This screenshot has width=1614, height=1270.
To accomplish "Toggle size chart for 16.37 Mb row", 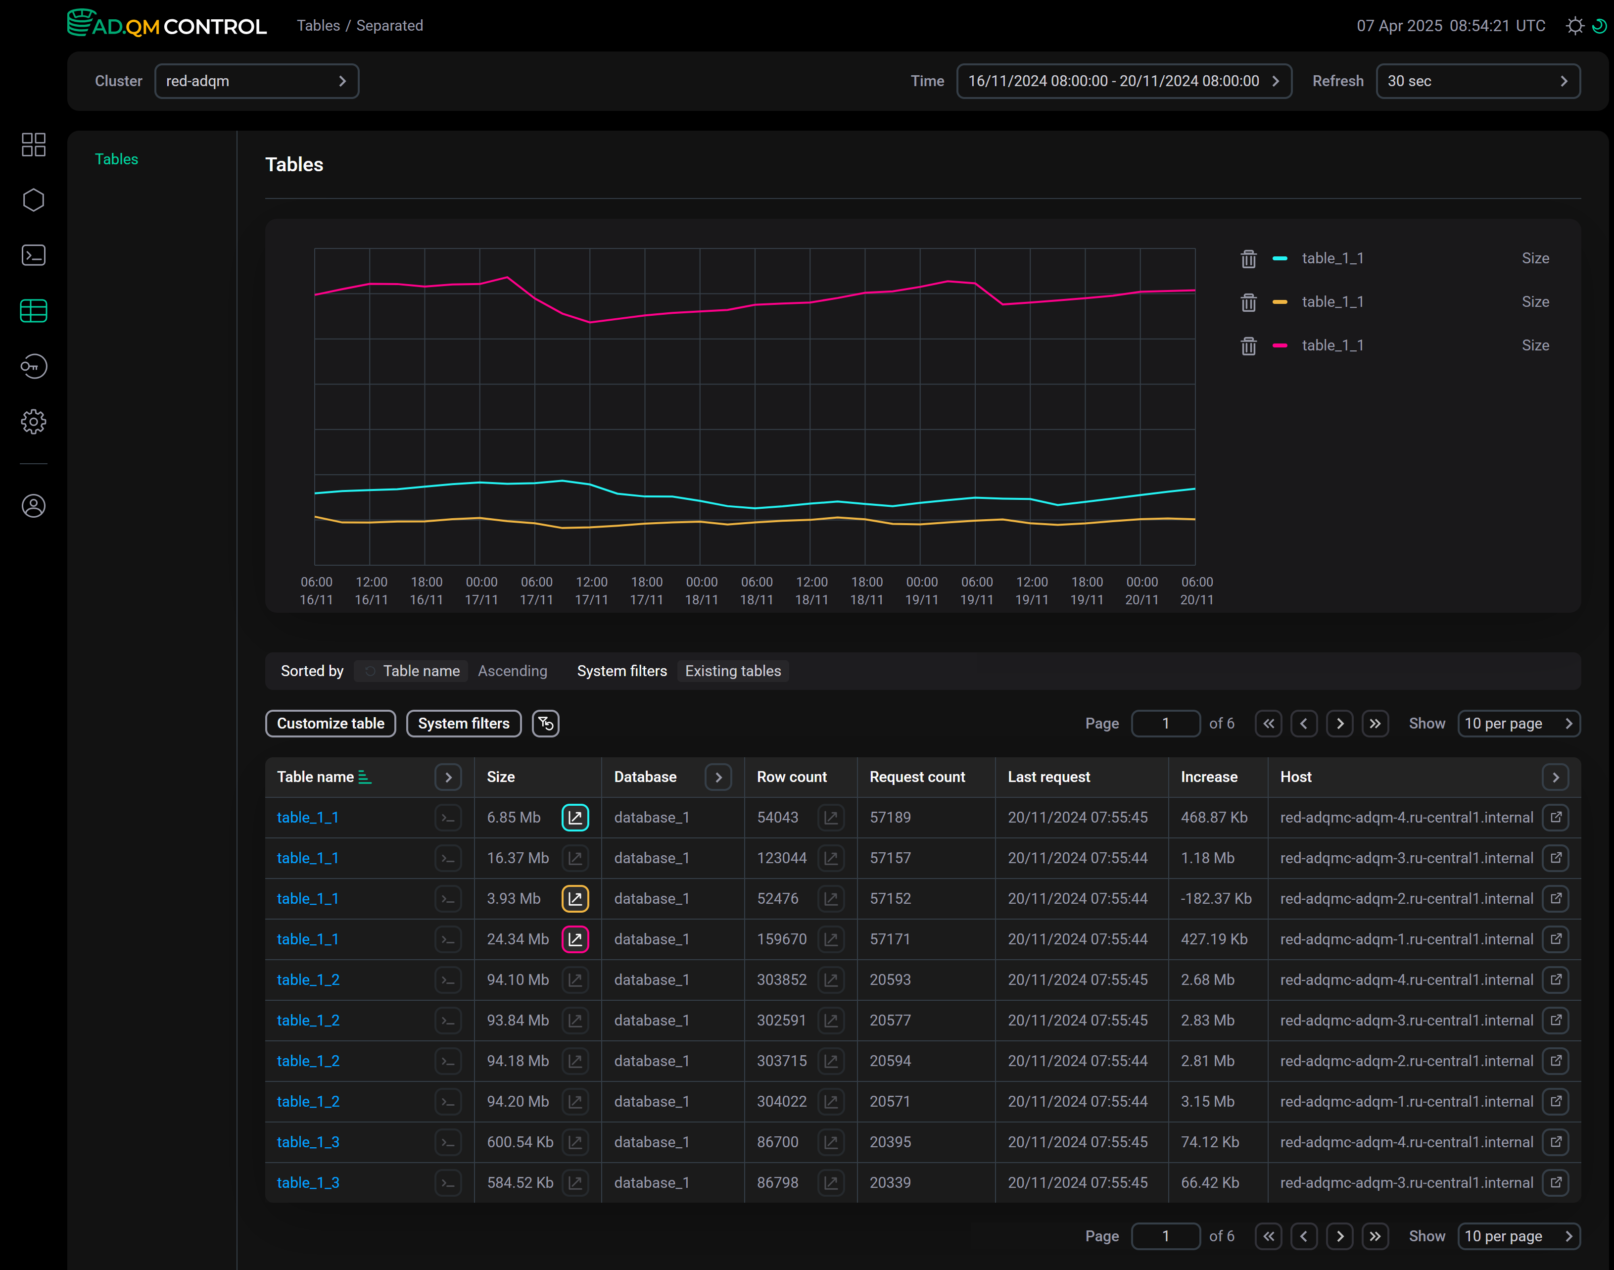I will point(574,858).
